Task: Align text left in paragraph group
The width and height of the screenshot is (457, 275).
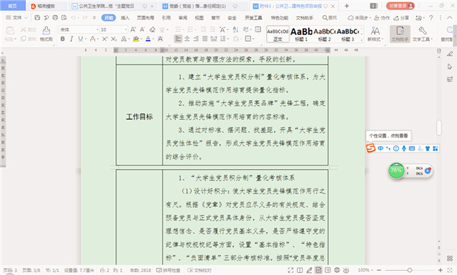Action: click(x=178, y=39)
